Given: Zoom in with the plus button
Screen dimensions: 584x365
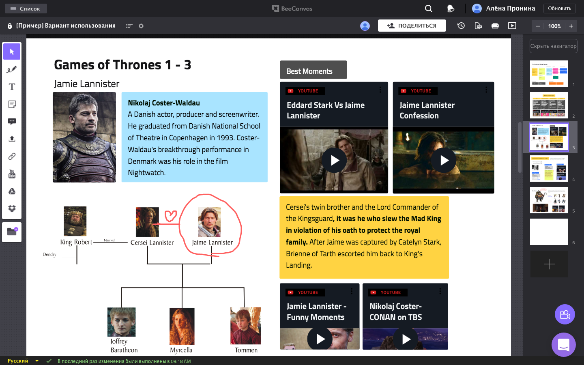Looking at the screenshot, I should tap(571, 26).
